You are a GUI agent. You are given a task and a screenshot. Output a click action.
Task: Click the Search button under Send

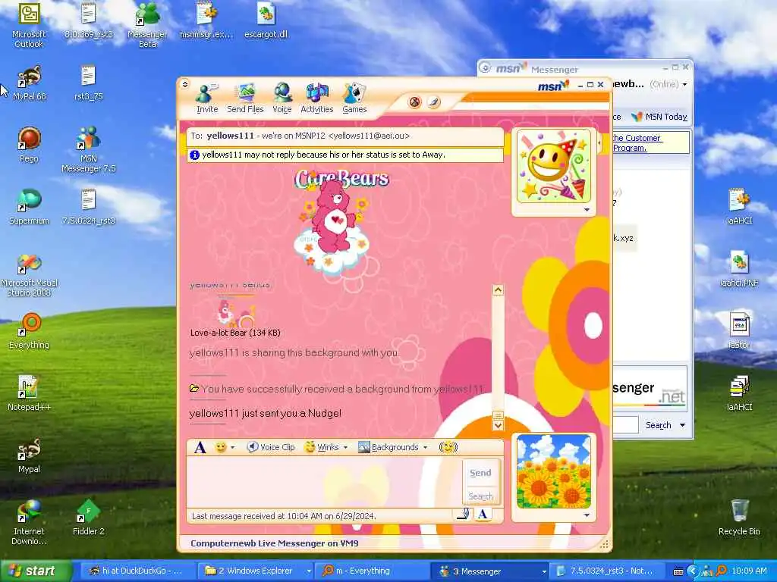click(480, 496)
